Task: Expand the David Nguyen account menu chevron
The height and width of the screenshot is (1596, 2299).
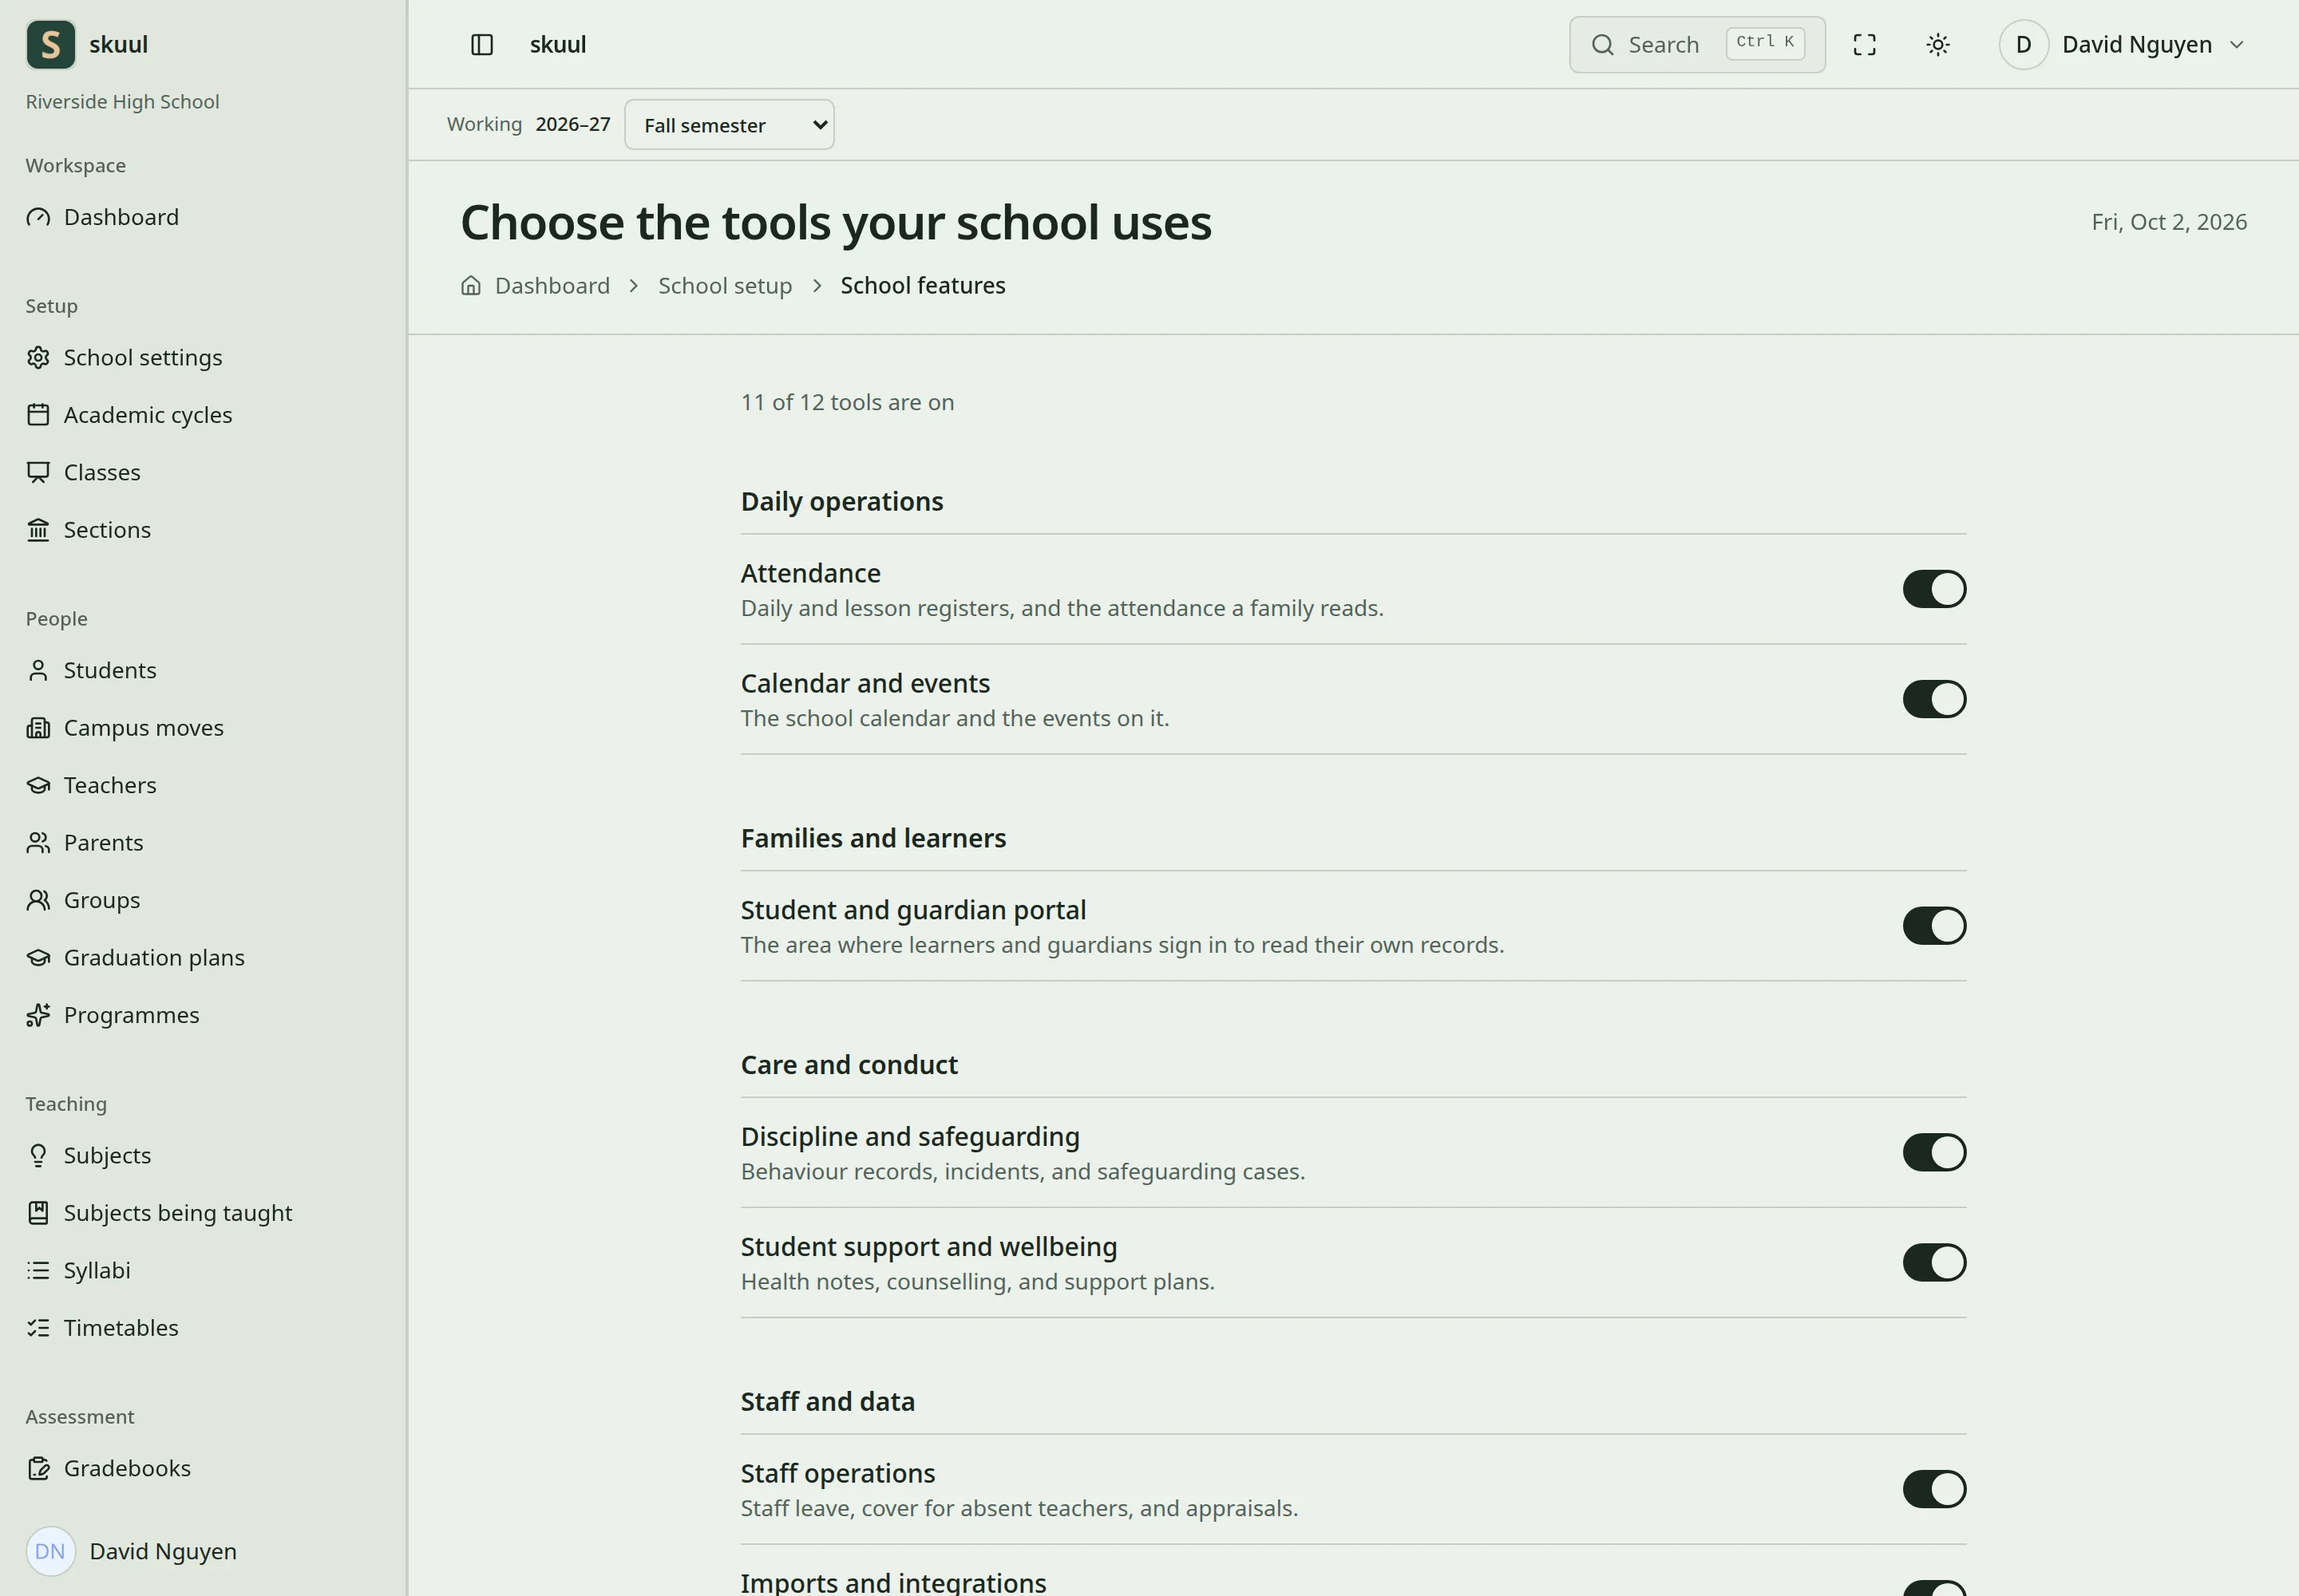Action: (x=2237, y=45)
